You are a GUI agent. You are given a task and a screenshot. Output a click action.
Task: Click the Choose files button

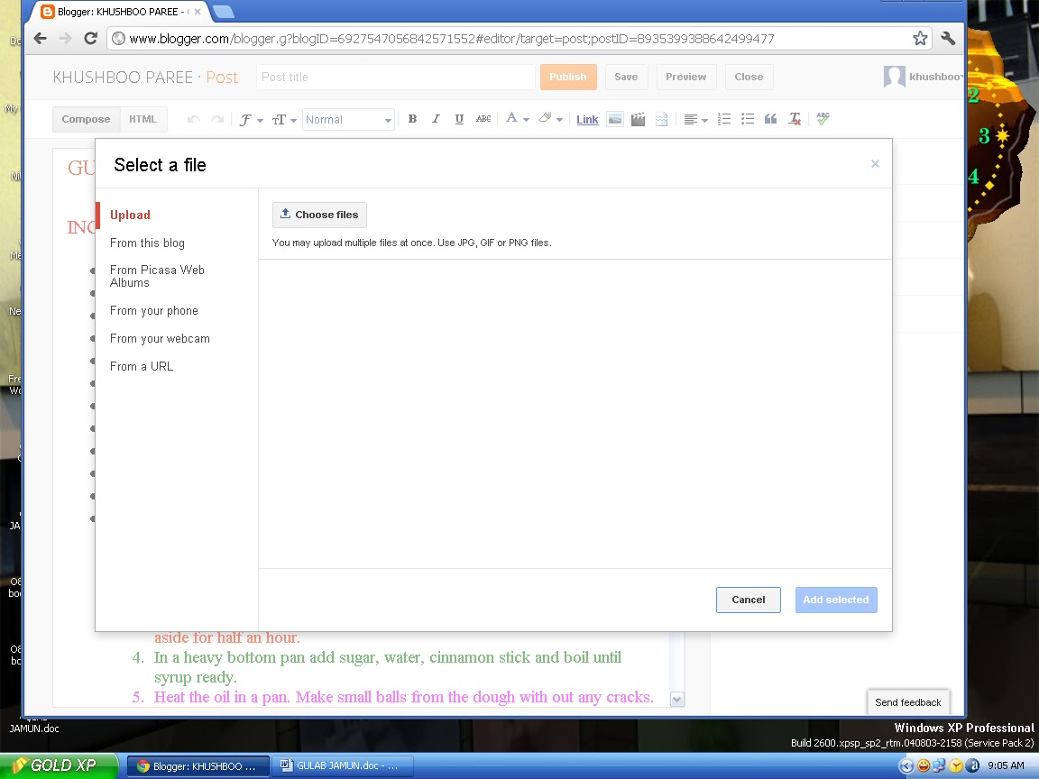pos(319,215)
